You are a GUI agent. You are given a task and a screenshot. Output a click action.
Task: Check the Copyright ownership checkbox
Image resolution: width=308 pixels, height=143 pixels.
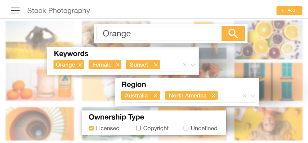[138, 128]
